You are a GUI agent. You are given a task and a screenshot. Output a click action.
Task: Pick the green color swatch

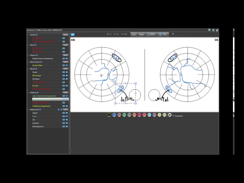[124, 115]
